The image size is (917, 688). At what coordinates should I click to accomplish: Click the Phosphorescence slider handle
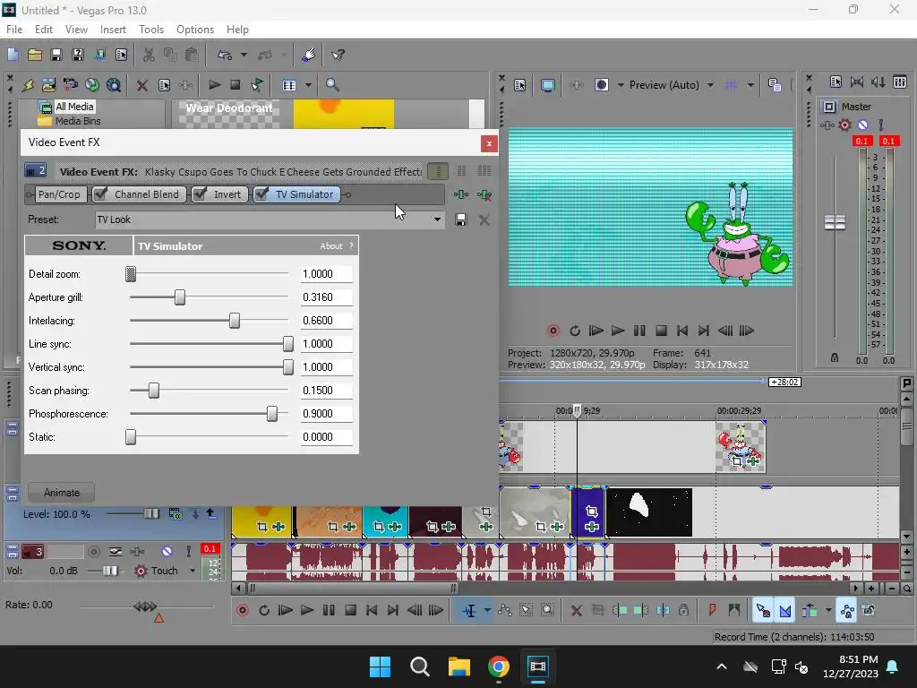point(272,414)
